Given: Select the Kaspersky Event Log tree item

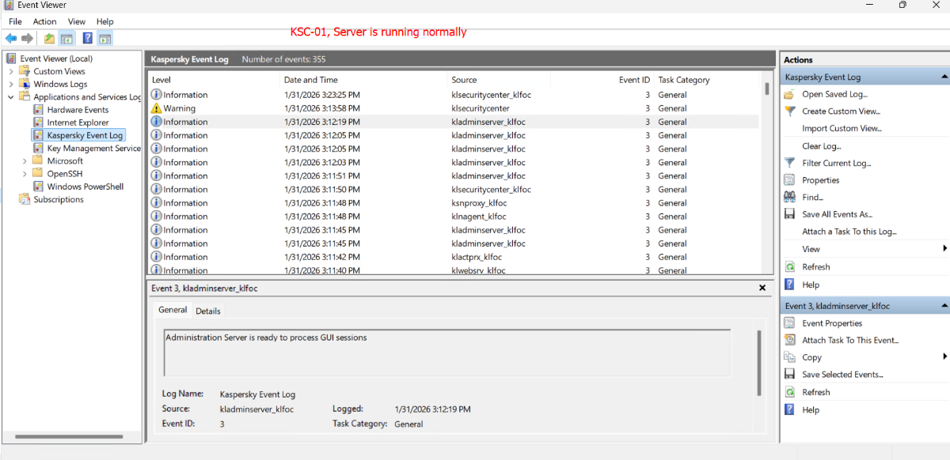Looking at the screenshot, I should pos(85,135).
